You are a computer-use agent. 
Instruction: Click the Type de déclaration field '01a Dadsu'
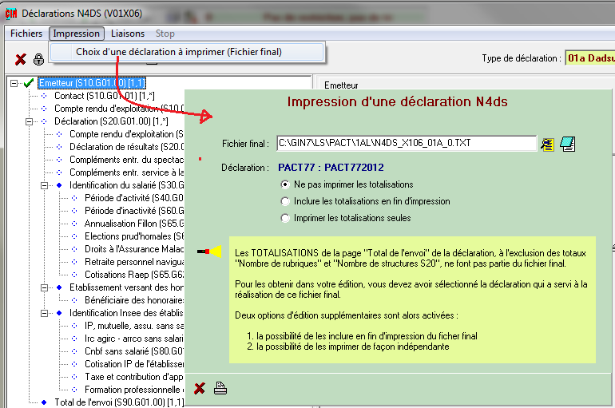(590, 58)
